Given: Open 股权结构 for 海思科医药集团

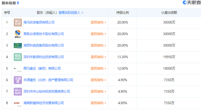Looking at the screenshot, I should 98,45.
